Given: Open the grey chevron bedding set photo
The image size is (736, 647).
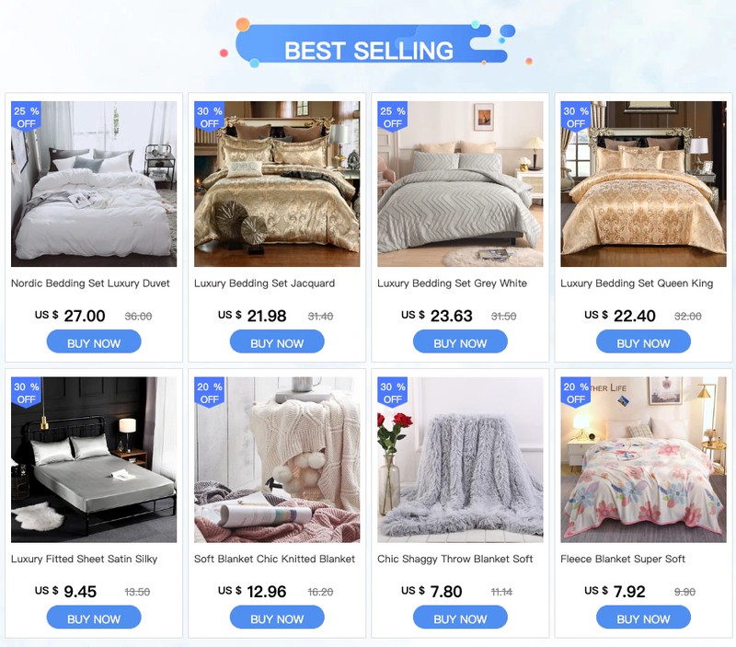Looking at the screenshot, I should [x=460, y=184].
